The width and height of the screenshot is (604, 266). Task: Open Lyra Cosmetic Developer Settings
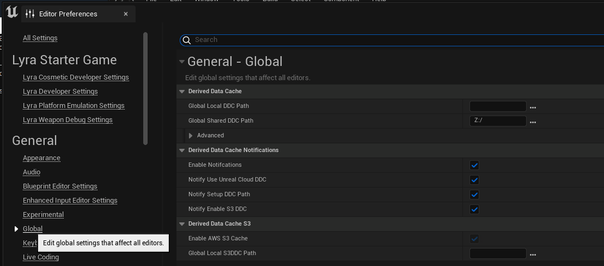(x=76, y=77)
